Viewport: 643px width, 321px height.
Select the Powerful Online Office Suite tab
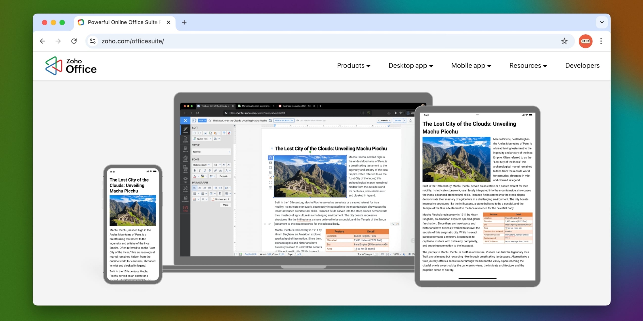125,22
